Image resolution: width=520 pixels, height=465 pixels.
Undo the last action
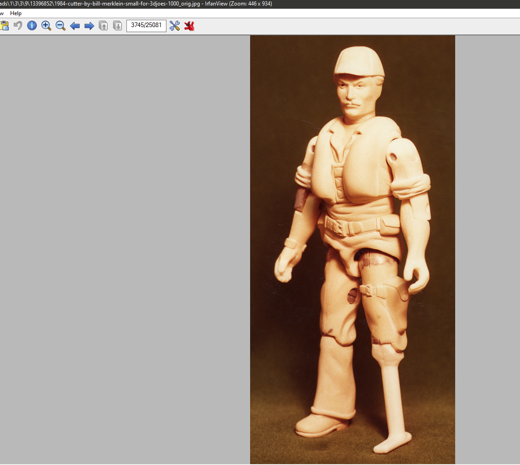18,26
